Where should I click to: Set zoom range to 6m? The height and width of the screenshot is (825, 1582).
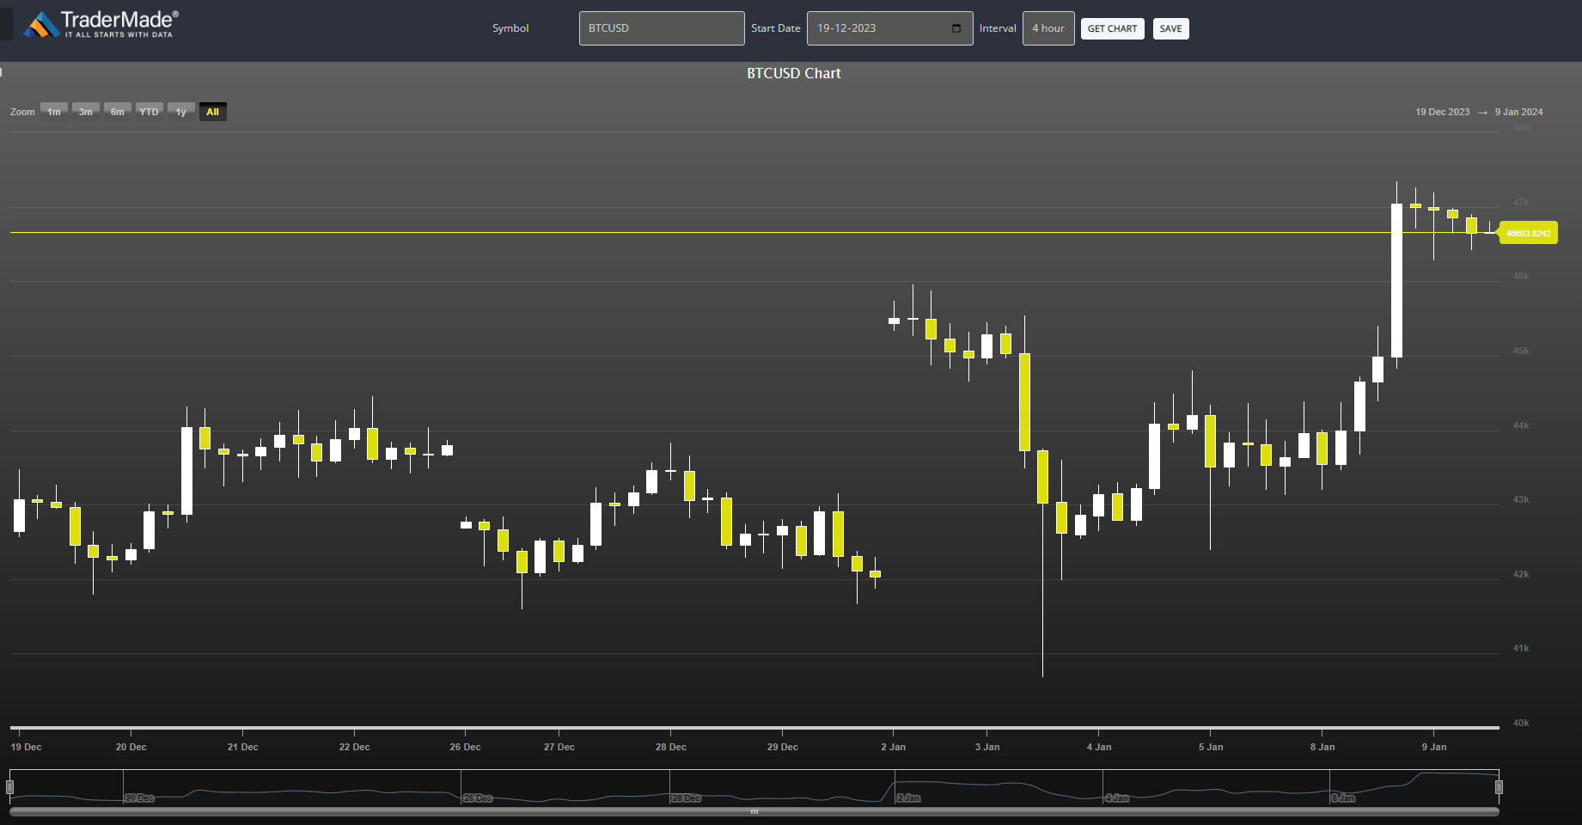(118, 112)
